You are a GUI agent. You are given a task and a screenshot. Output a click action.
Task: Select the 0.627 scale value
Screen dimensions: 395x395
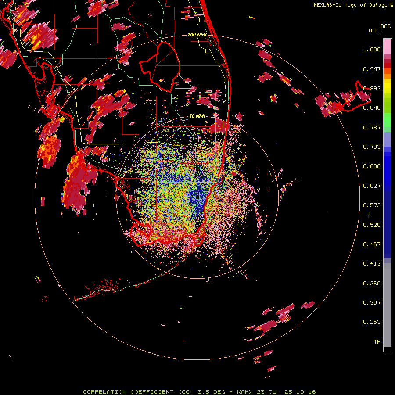tap(372, 186)
